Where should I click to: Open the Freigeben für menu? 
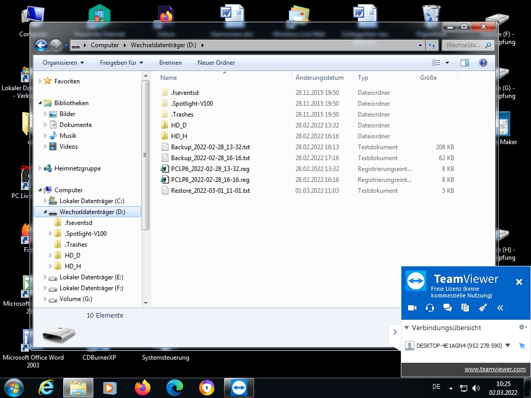121,63
